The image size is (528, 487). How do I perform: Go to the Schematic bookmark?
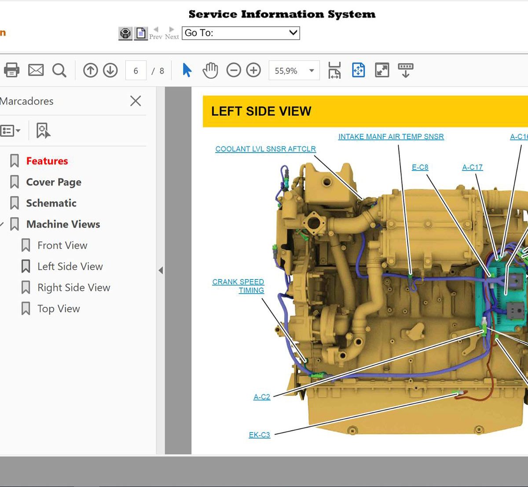(x=51, y=203)
